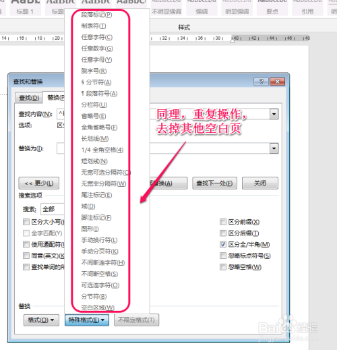Apply 标题 1 style from gallery
The height and width of the screenshot is (350, 337).
click(25, 7)
